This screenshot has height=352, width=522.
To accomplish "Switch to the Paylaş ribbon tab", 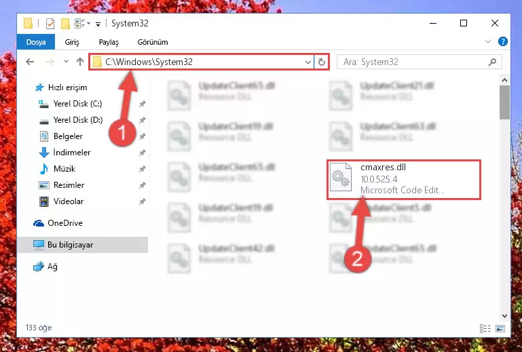I will 109,42.
